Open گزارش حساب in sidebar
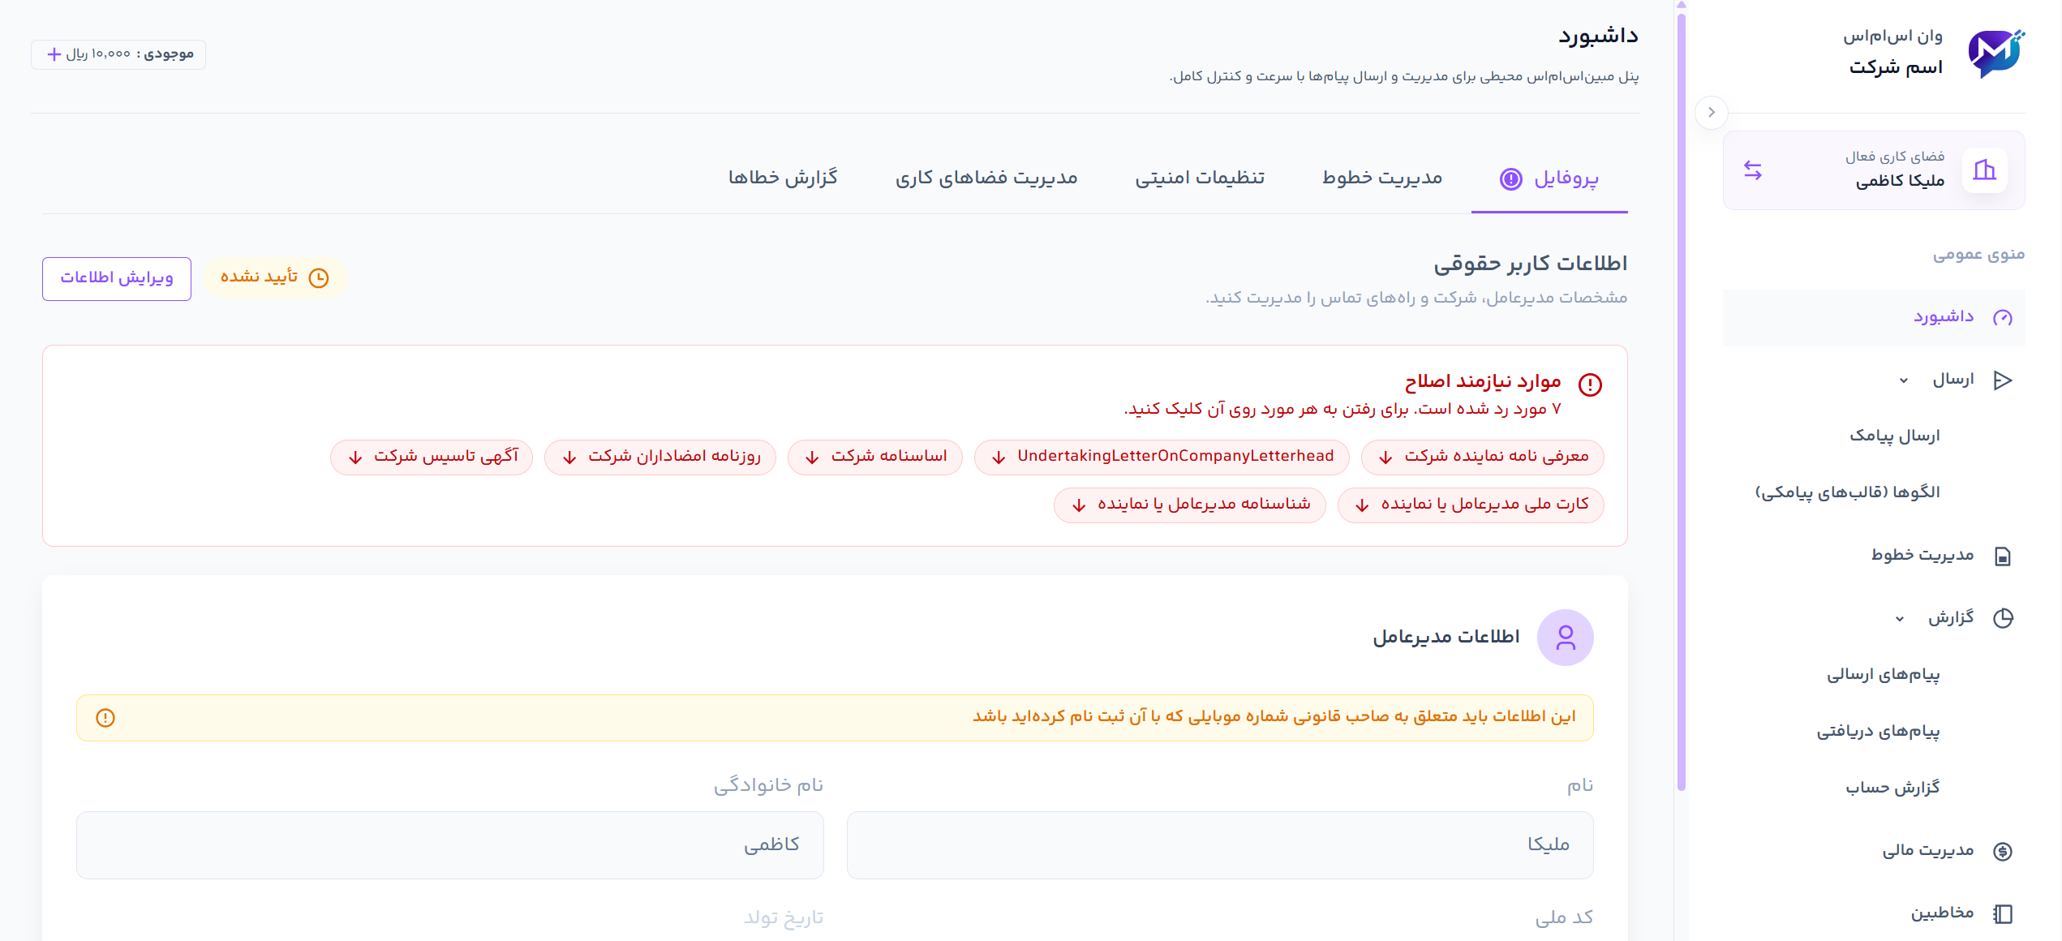 click(x=1892, y=788)
